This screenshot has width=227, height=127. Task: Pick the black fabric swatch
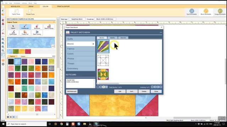point(11,62)
